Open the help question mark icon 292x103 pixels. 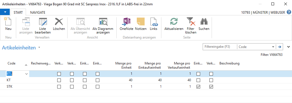289,12
